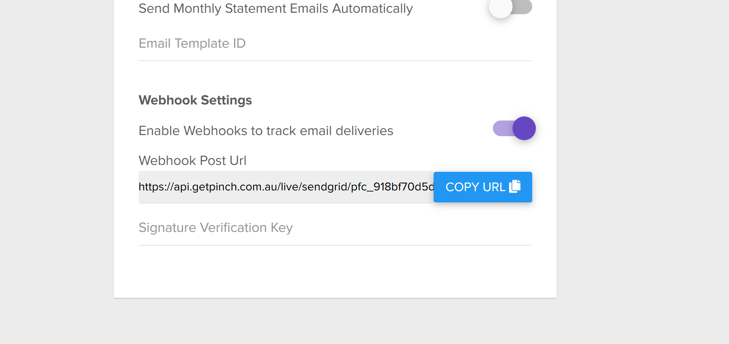Click the 'Email Template ID' placeholder text
Viewport: 729px width, 344px height.
point(192,44)
